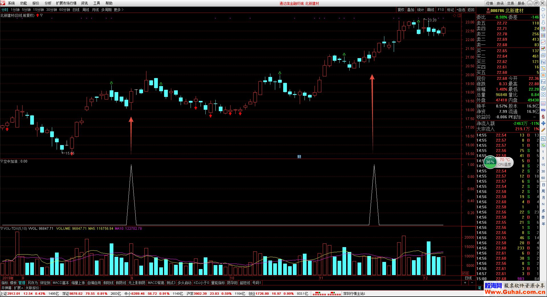
Task: Click the minus button at chart bottom right
Action: [472, 282]
